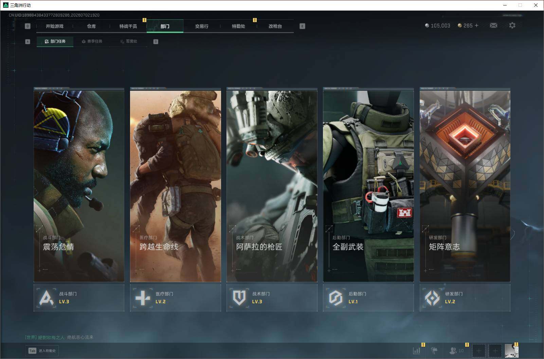This screenshot has height=359, width=544.
Task: Open the settings gear icon
Action: pyautogui.click(x=512, y=25)
